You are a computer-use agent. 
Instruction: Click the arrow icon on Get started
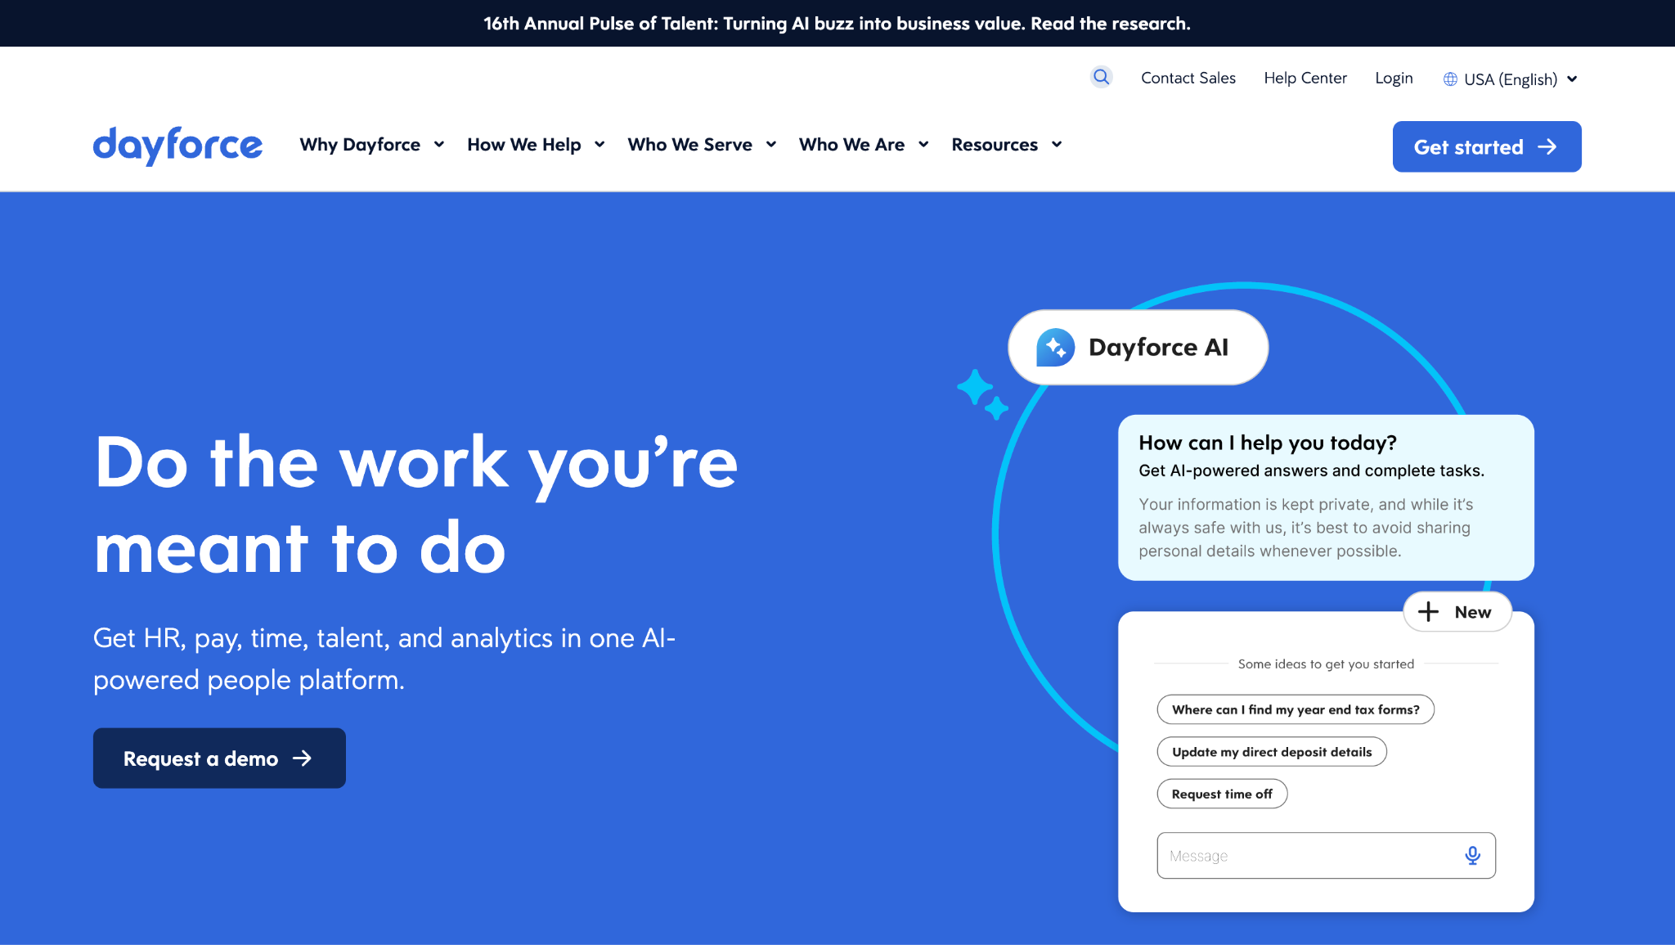click(1547, 146)
